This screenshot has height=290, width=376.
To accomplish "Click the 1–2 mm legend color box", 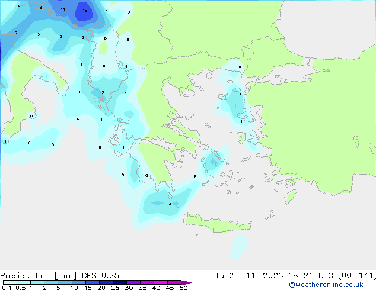I will [37, 282].
